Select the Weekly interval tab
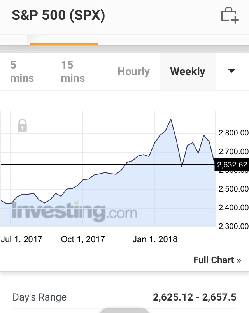This screenshot has width=249, height=313. [188, 72]
